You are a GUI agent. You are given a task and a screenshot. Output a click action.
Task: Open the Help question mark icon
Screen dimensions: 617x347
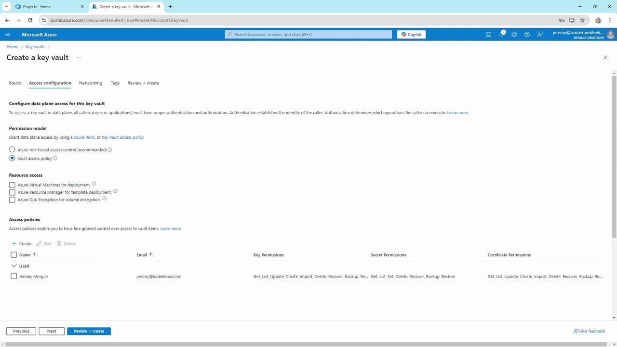527,34
